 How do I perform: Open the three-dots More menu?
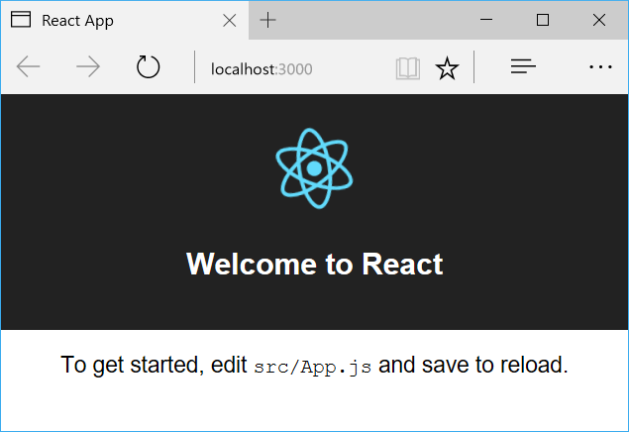(x=600, y=67)
